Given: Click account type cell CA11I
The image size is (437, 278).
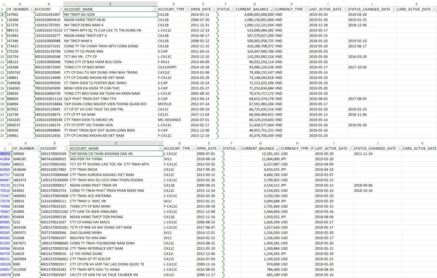Looking at the screenshot, I should click(180, 254).
